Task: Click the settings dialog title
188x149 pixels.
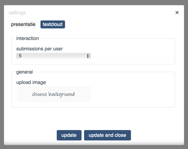Action: pos(17,13)
